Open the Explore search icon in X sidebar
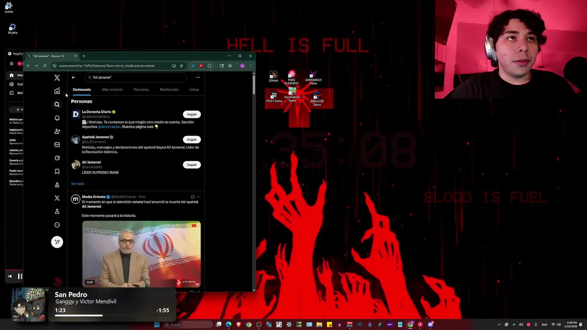This screenshot has width=587, height=330. (57, 104)
